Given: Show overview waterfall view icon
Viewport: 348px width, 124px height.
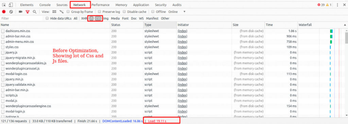Looking at the screenshot, I should 62,12.
